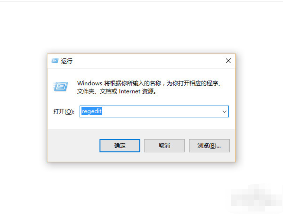Image resolution: width=283 pixels, height=214 pixels.
Task: Click empty area of the 打开 input field
Action: tap(161, 111)
